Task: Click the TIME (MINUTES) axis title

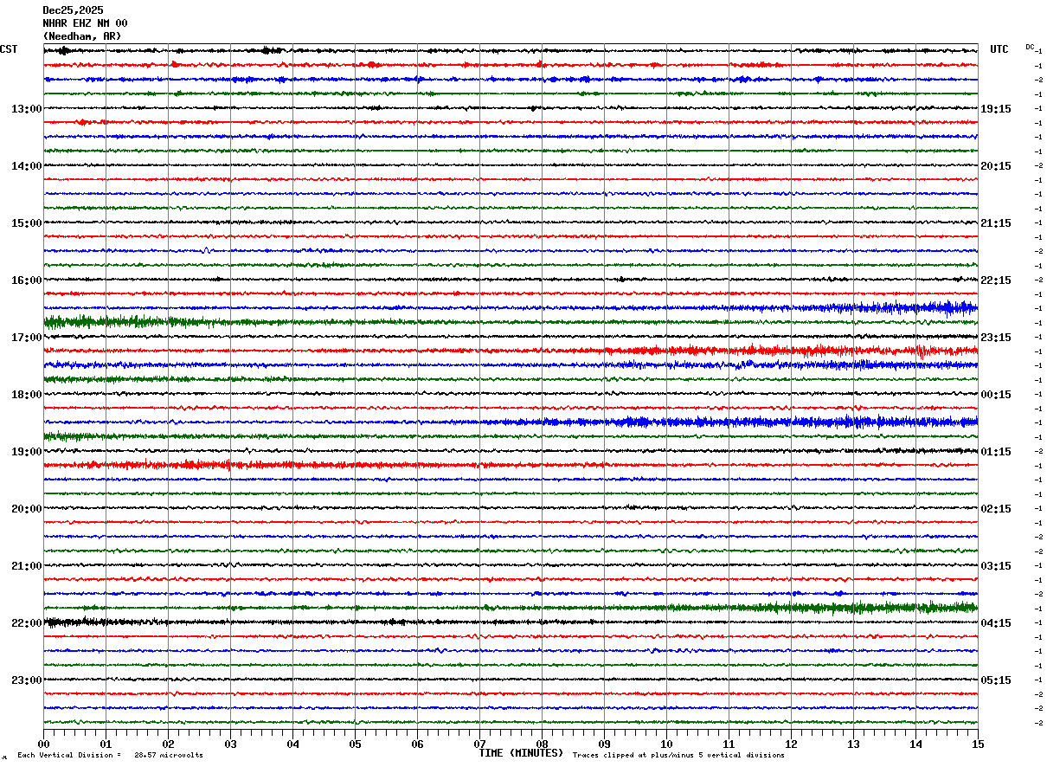Action: click(521, 753)
